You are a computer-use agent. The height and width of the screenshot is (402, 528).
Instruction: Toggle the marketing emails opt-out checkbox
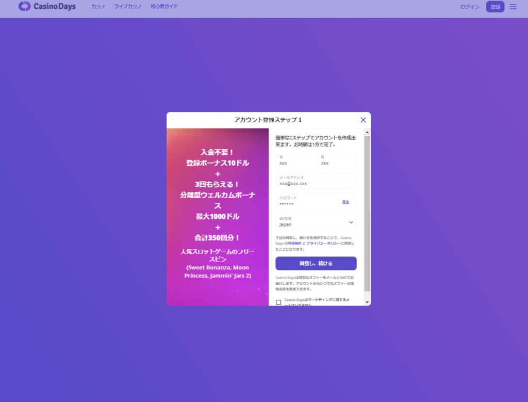coord(278,302)
